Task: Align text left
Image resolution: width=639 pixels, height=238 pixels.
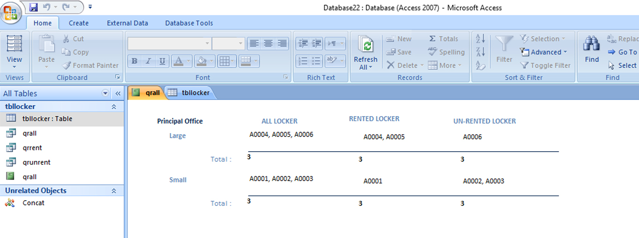Action: pos(254,43)
